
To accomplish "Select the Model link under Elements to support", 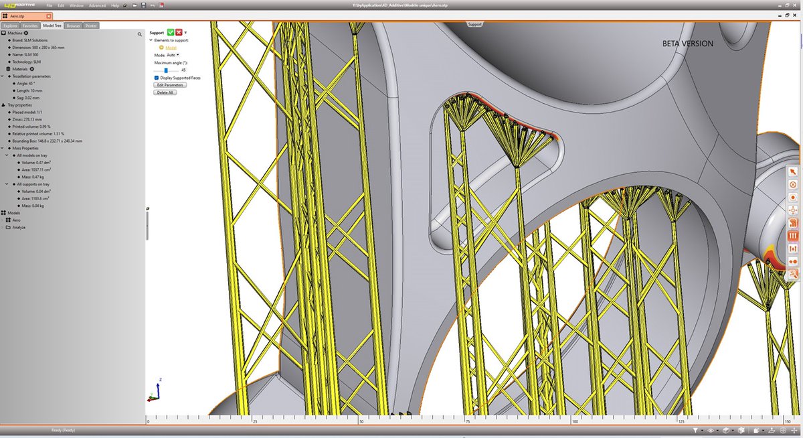I will pos(172,48).
